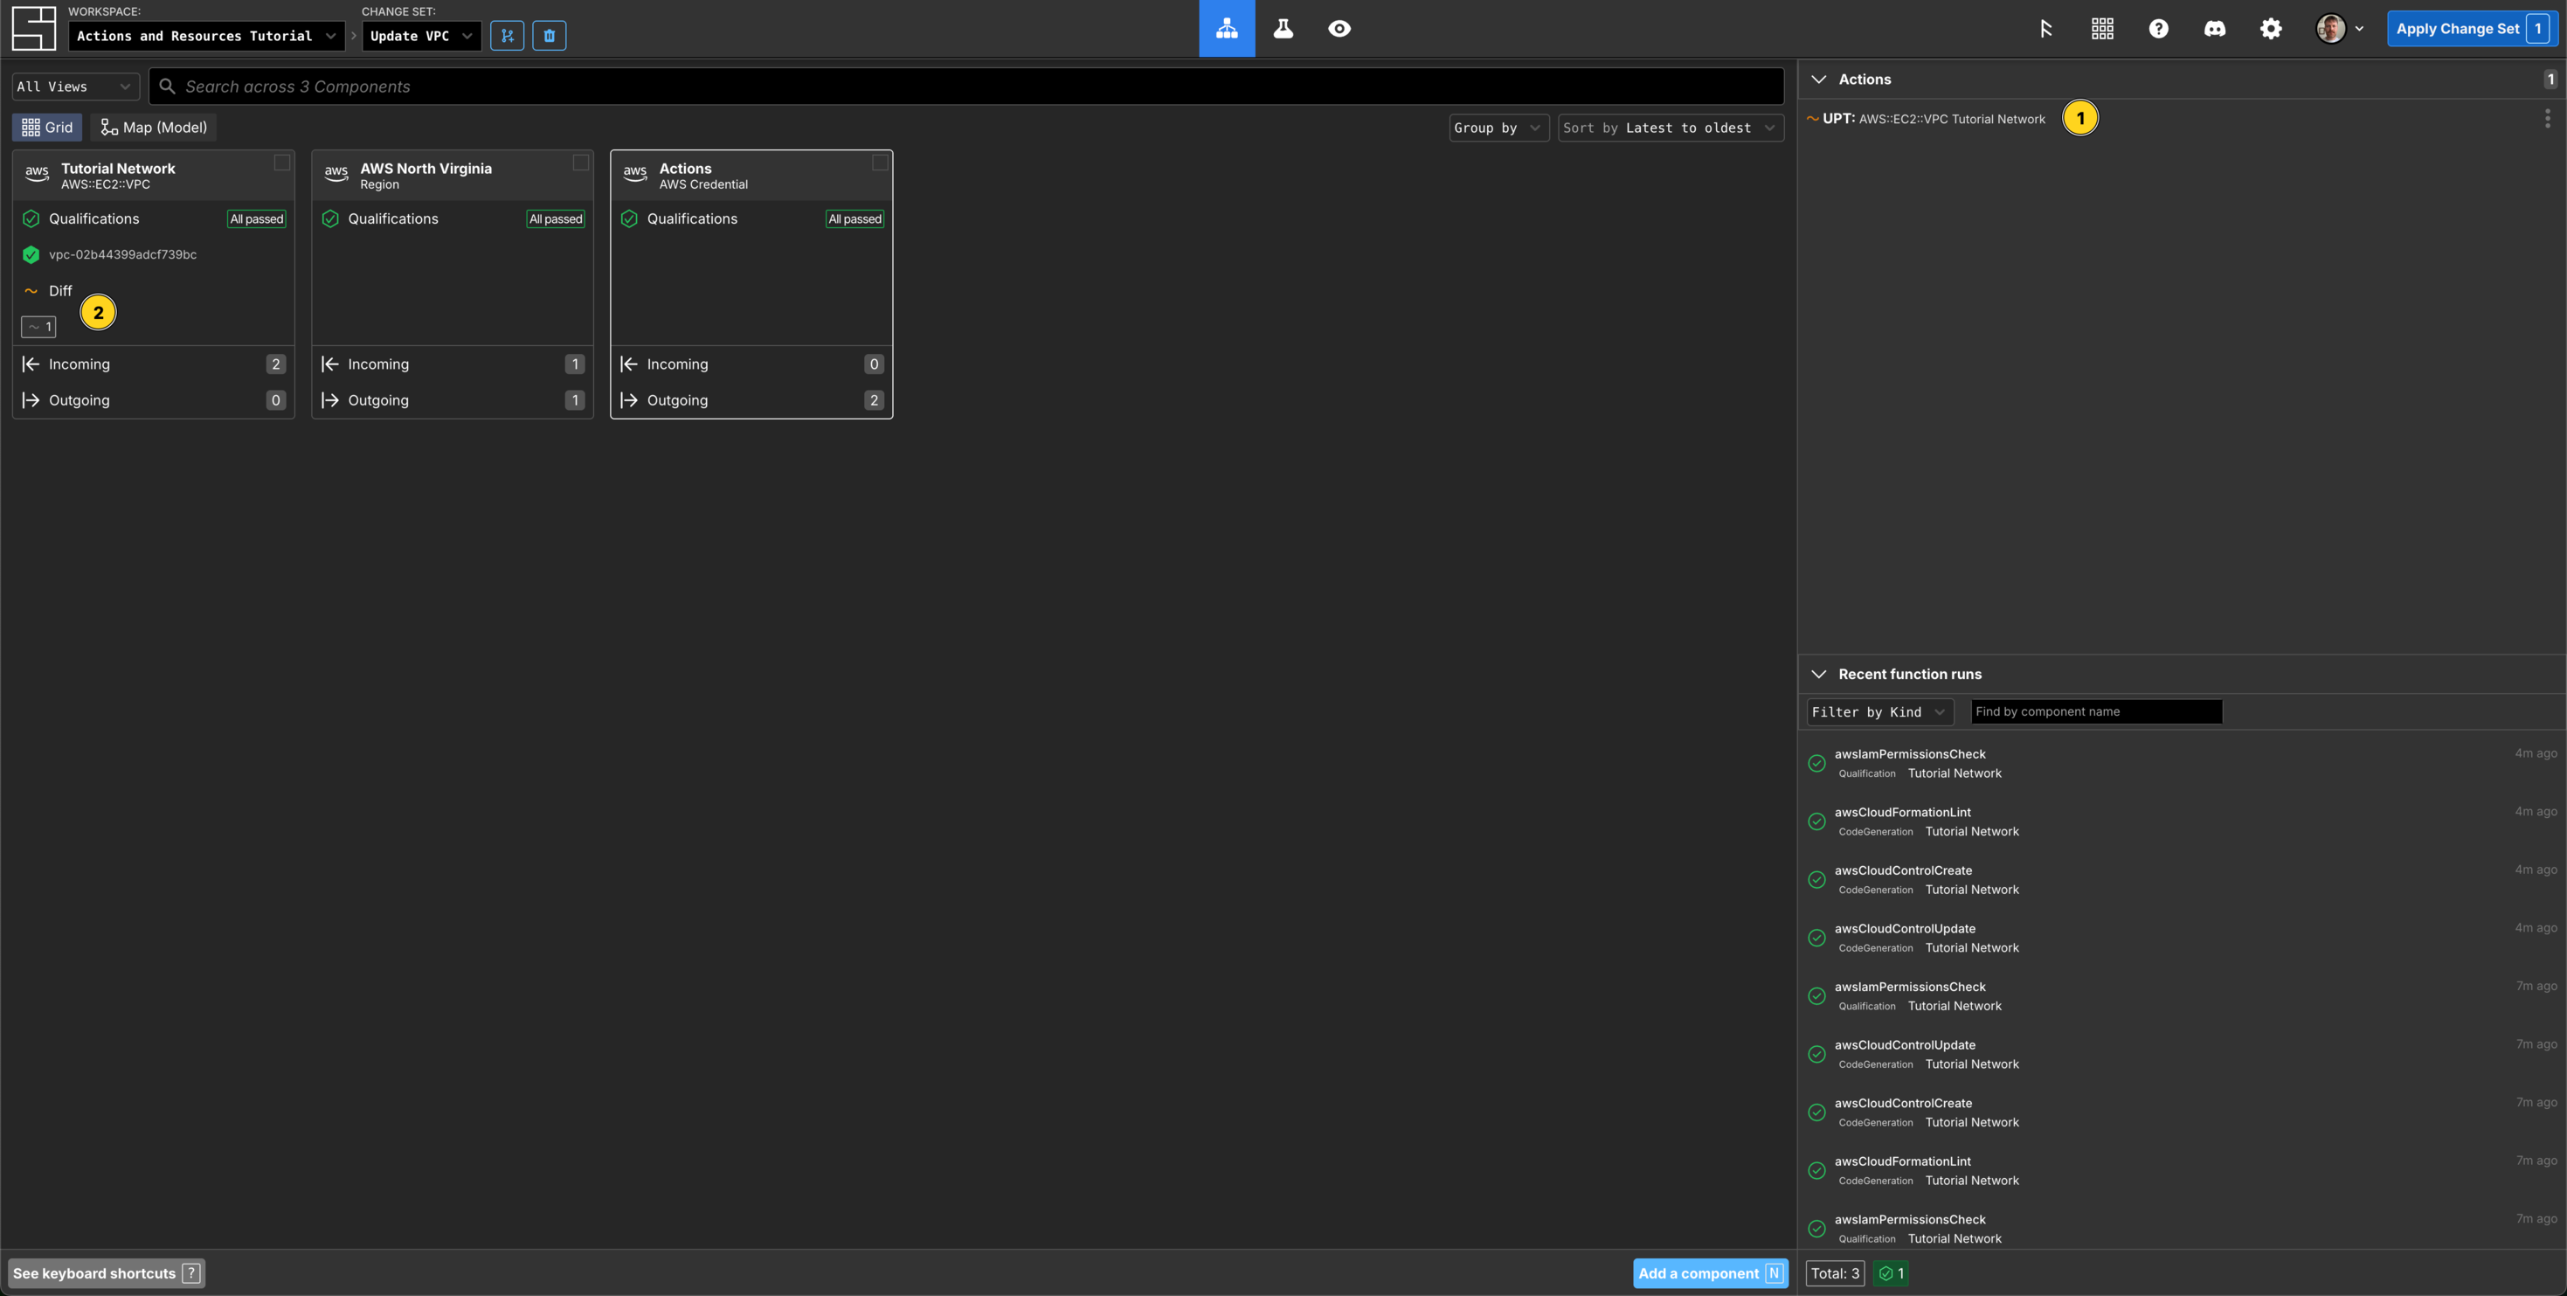Click the Diff tilde icon on Tutorial Network
This screenshot has height=1296, width=2567.
(31, 291)
